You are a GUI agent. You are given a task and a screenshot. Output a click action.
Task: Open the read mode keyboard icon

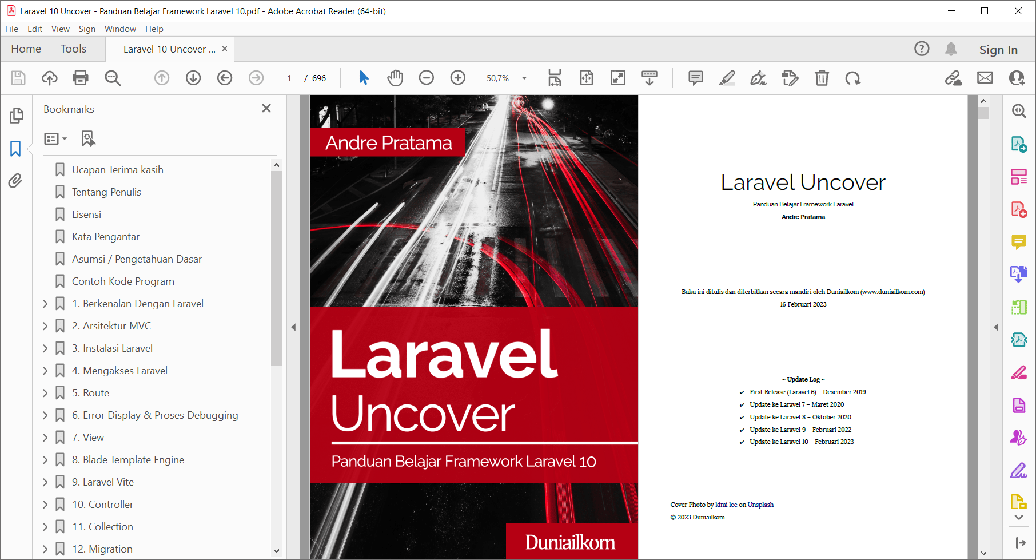click(650, 78)
